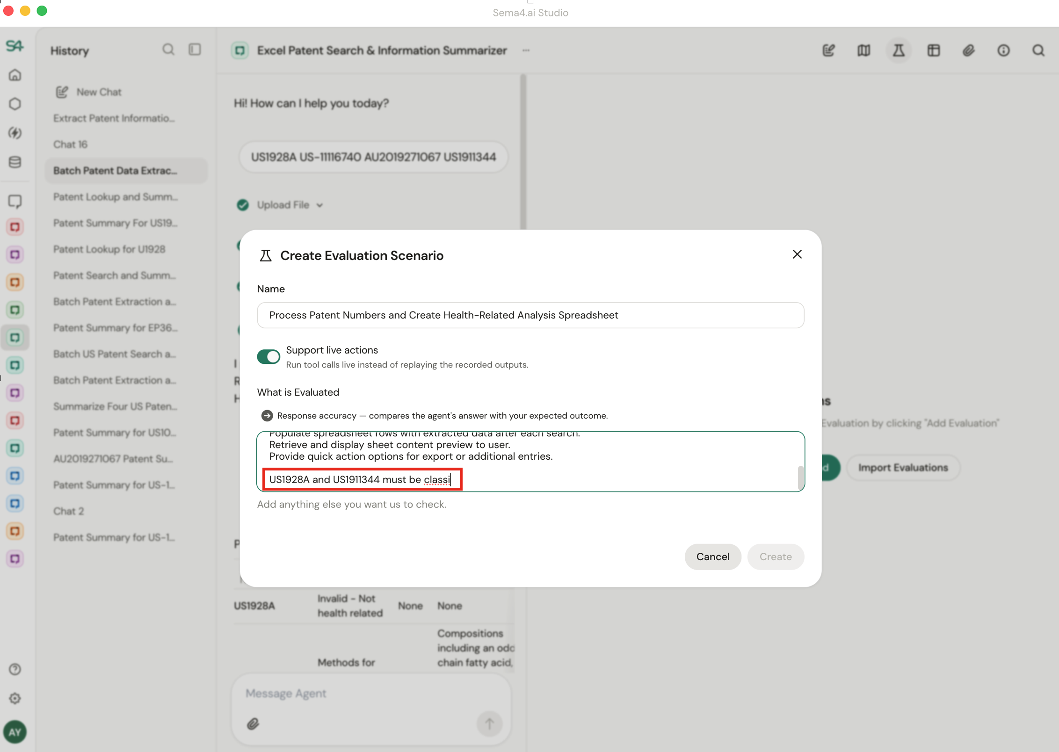Open the agent title ellipsis menu
The height and width of the screenshot is (752, 1059).
tap(526, 51)
